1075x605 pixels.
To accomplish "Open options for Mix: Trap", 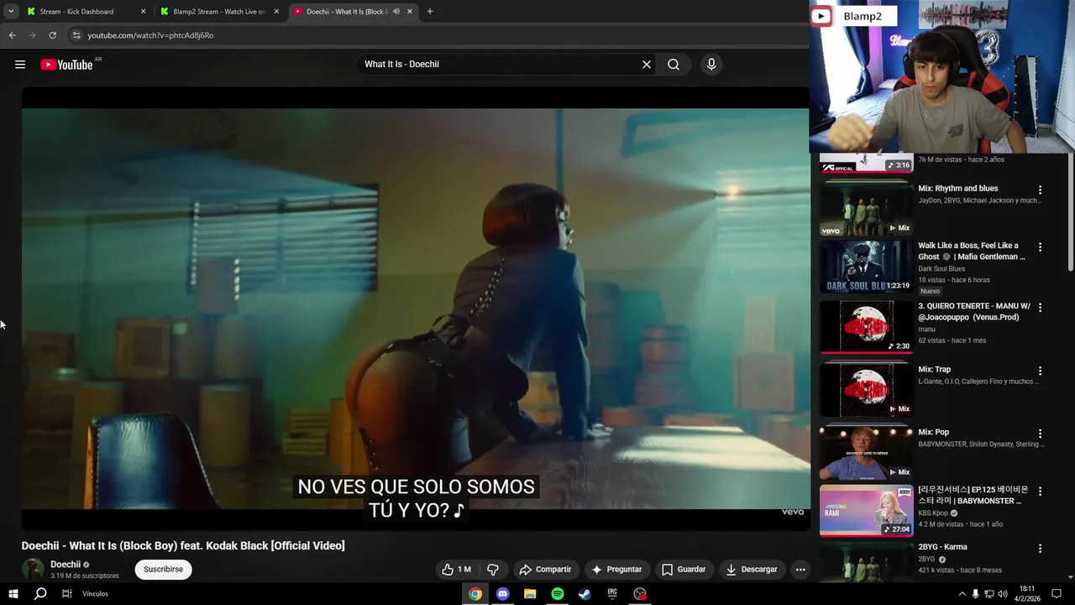I will pos(1040,371).
